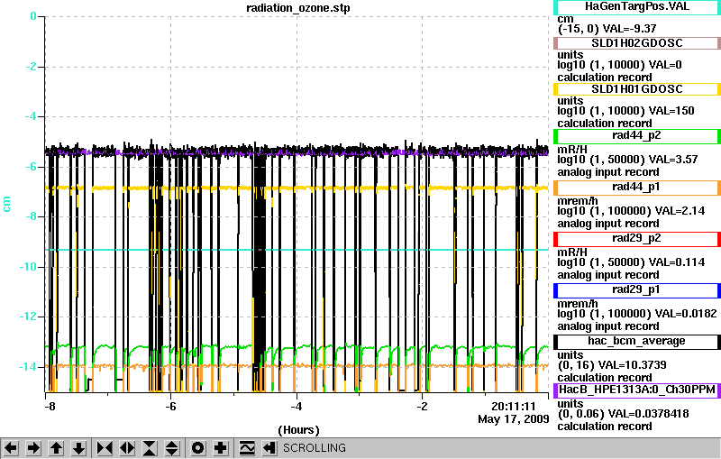This screenshot has height=459, width=721.
Task: Click "analog input record" under rad29_p1
Action: (608, 326)
